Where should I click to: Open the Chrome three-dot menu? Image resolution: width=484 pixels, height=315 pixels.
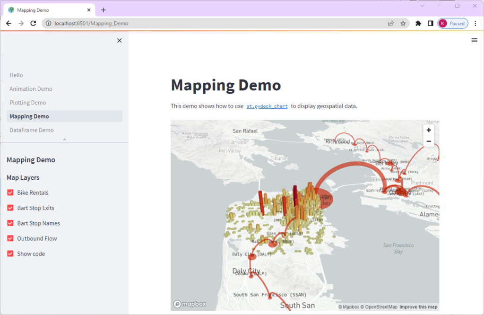[x=475, y=24]
